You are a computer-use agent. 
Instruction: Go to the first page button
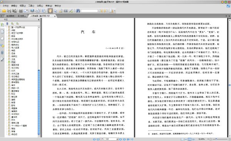pos(94,139)
